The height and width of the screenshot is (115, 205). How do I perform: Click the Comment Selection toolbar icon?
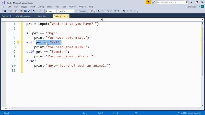tap(115, 11)
